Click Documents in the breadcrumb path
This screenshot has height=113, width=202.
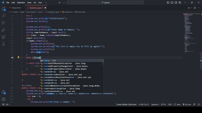point(31,12)
